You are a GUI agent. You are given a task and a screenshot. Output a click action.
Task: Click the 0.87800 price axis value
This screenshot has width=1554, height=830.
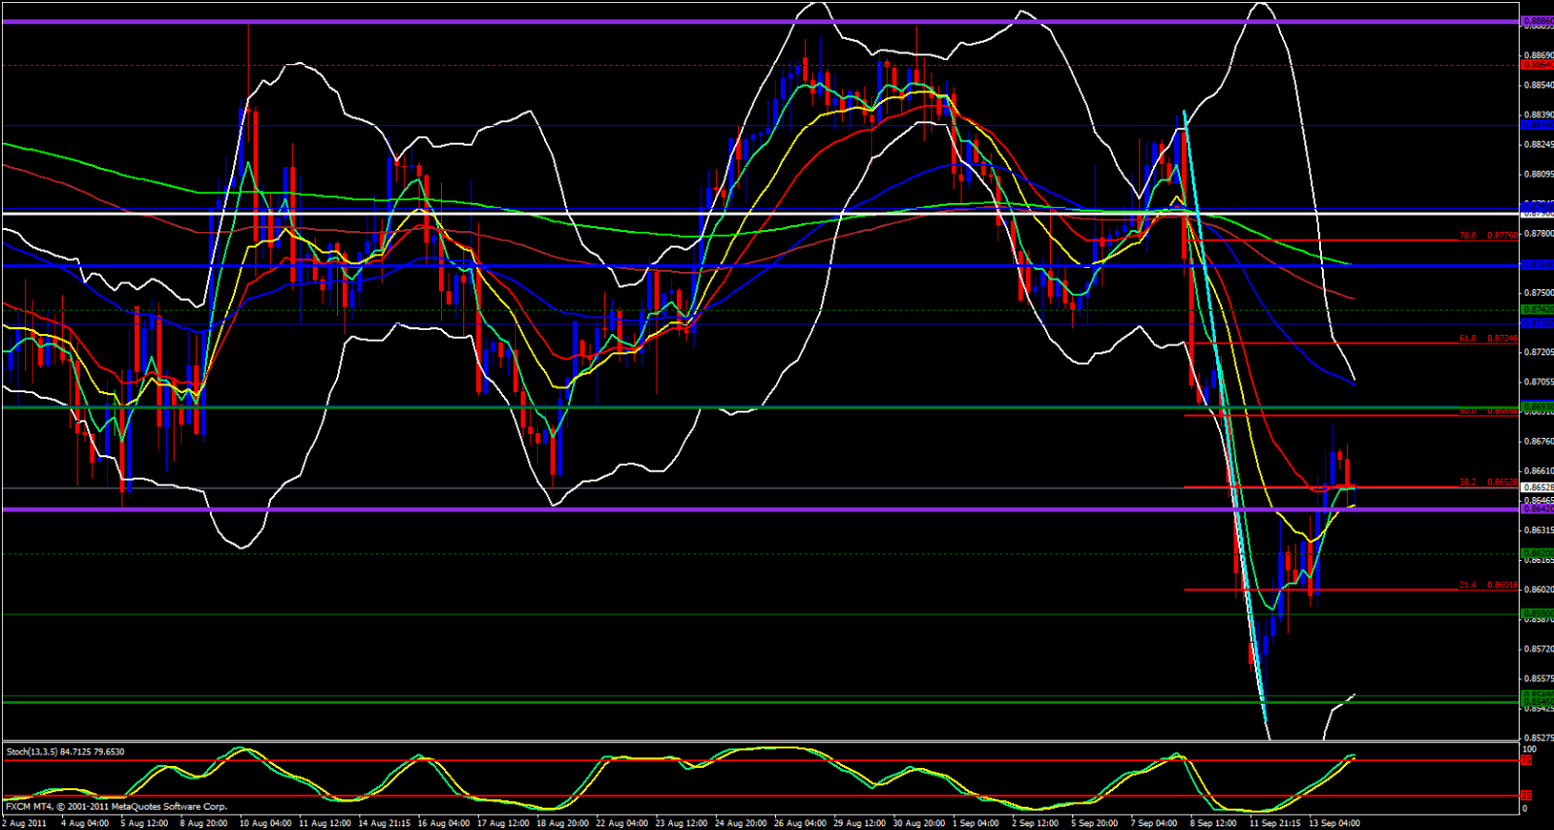click(1538, 234)
